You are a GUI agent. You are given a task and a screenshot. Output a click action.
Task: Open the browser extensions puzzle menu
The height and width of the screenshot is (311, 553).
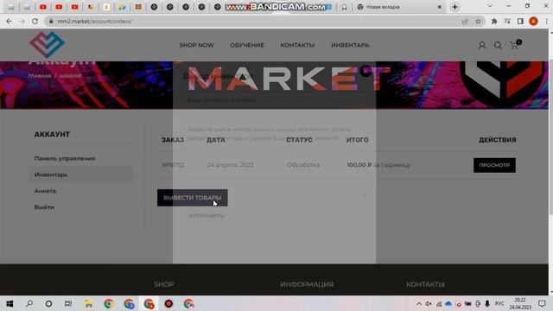click(494, 21)
